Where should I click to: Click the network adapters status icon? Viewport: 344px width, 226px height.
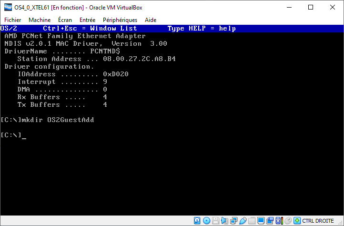point(234,220)
